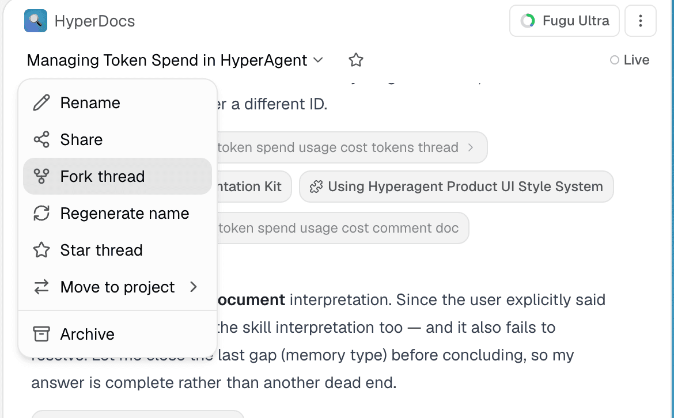Click the Managing Token Spend in HyperAgent title
674x418 pixels.
pyautogui.click(x=167, y=60)
